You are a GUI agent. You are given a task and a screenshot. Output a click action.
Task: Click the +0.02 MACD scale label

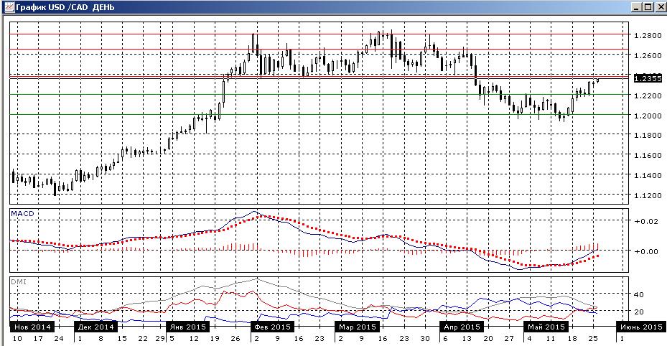pyautogui.click(x=645, y=222)
